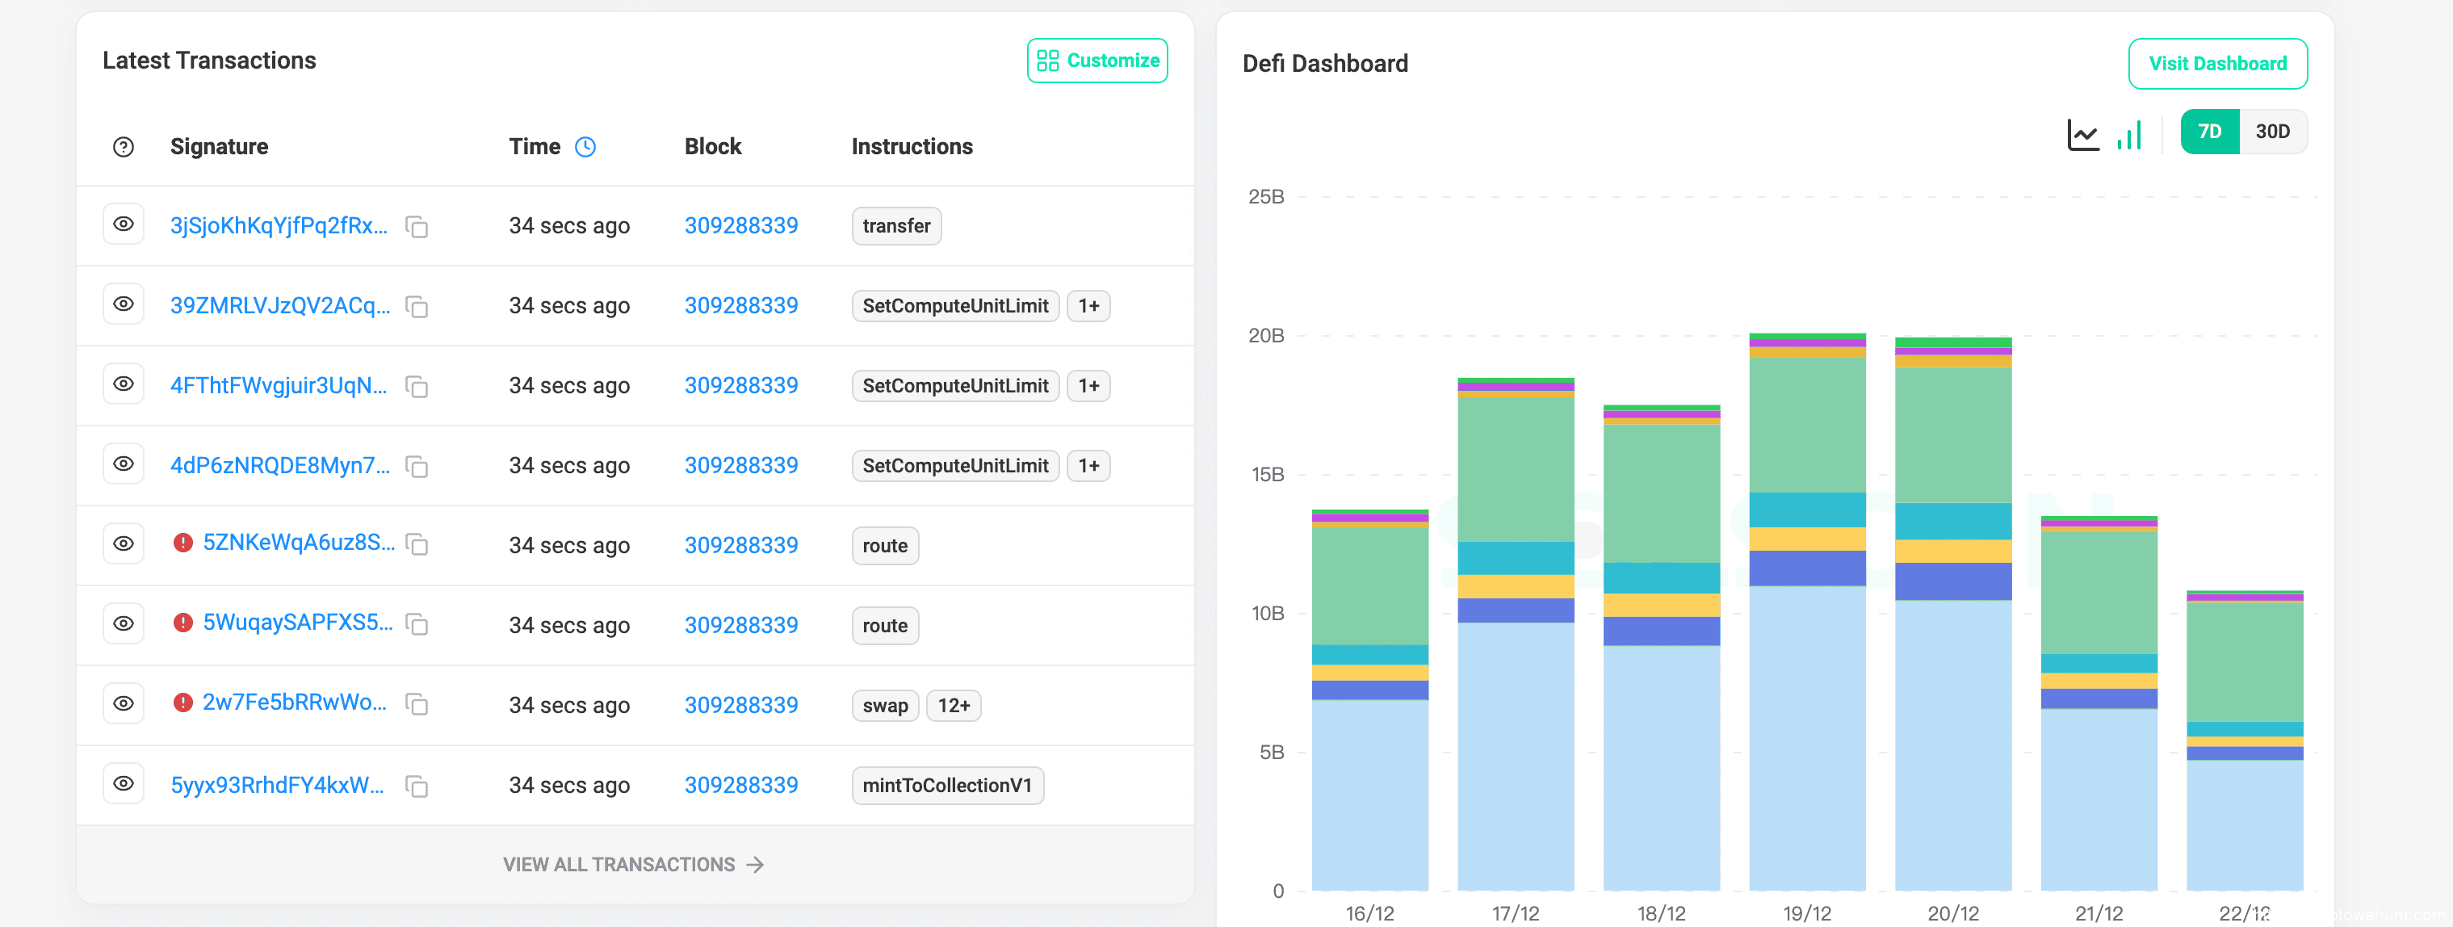Image resolution: width=2453 pixels, height=927 pixels.
Task: Switch to line chart view
Action: tap(2082, 134)
